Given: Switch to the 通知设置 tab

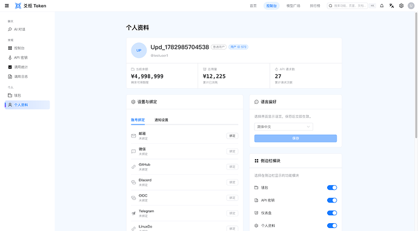Looking at the screenshot, I should (x=161, y=120).
